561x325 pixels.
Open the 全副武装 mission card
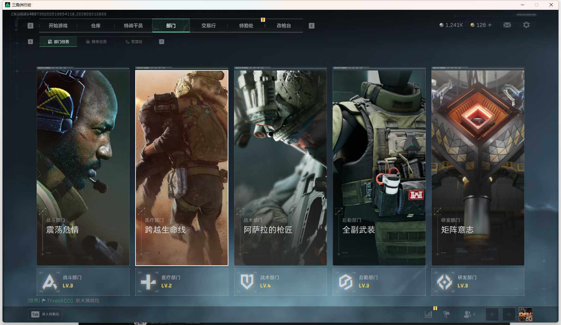point(379,168)
